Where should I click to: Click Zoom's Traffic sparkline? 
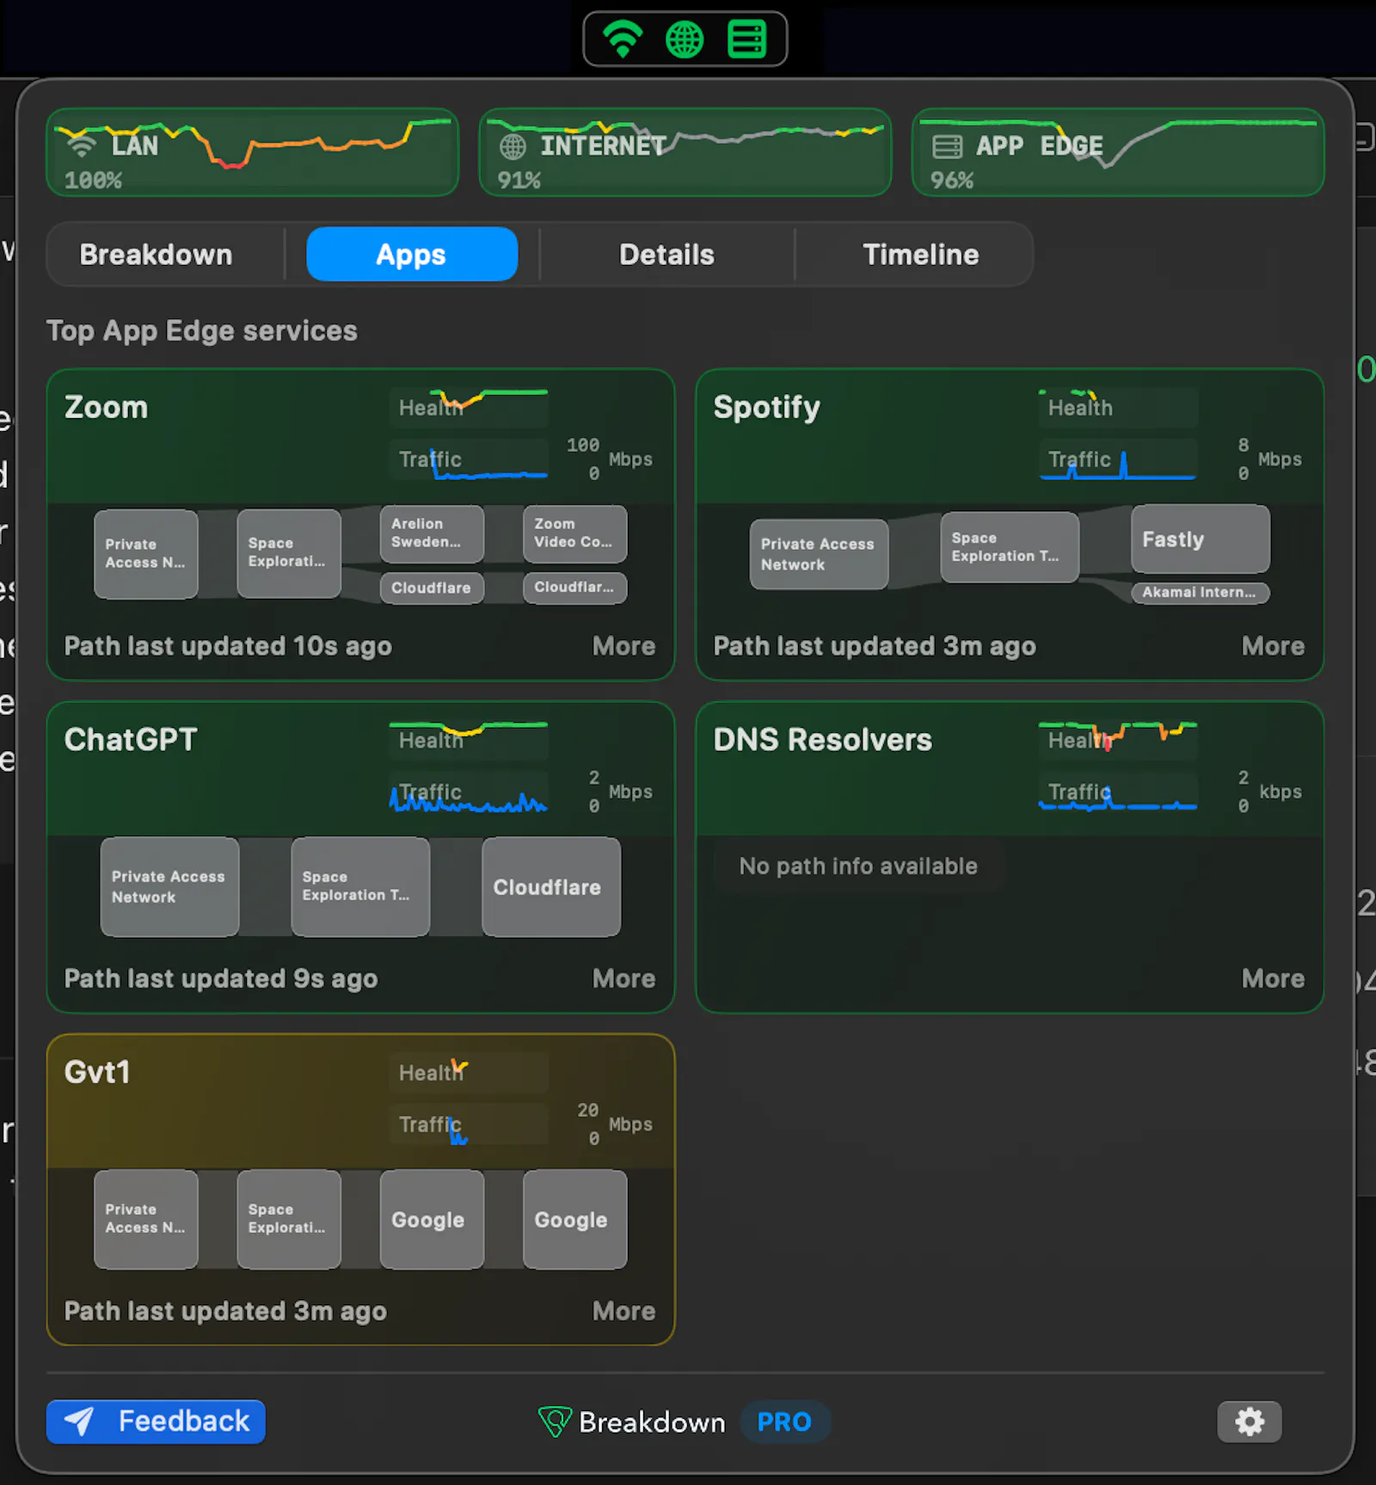[469, 459]
